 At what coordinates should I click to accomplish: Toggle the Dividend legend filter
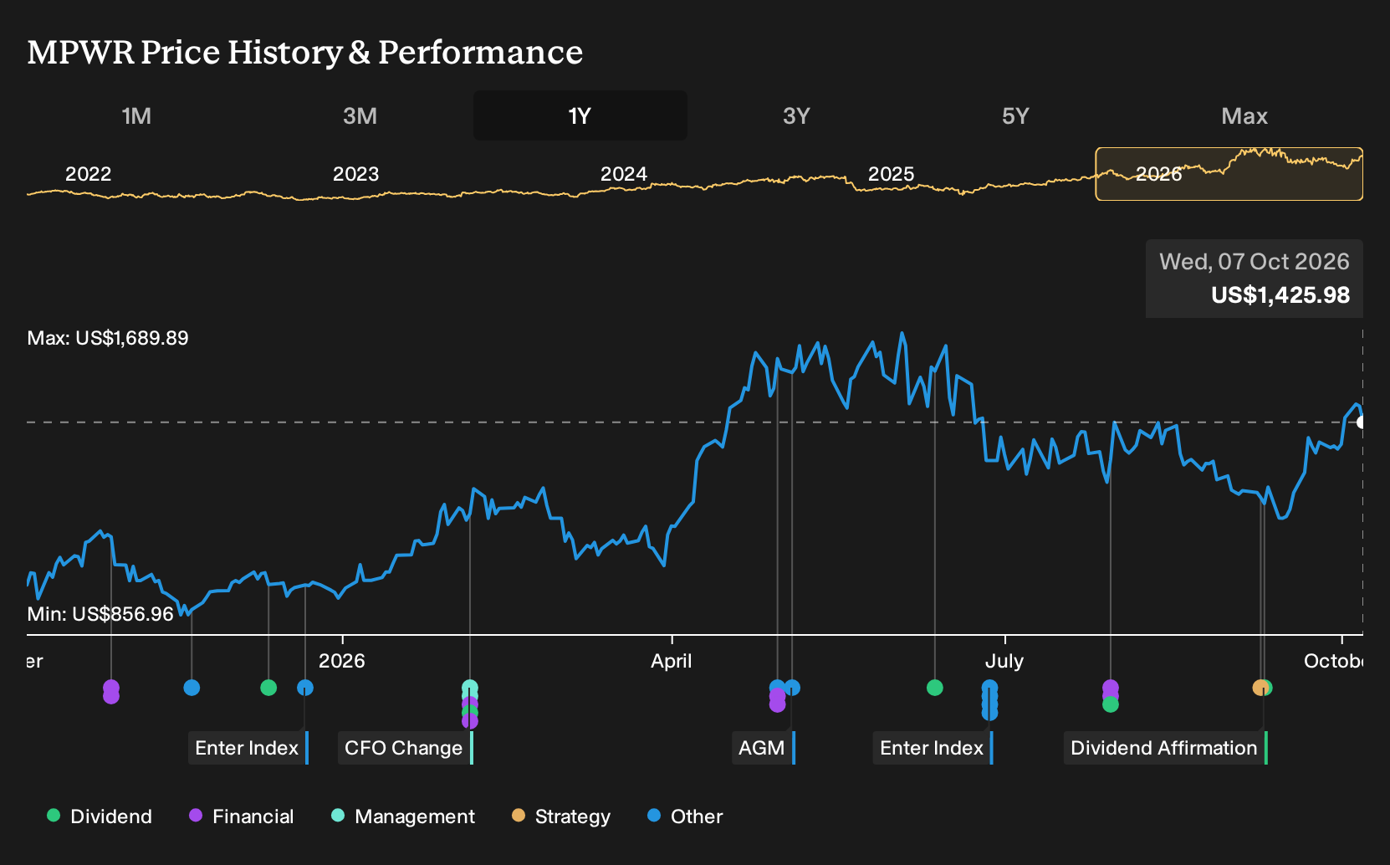coord(100,816)
